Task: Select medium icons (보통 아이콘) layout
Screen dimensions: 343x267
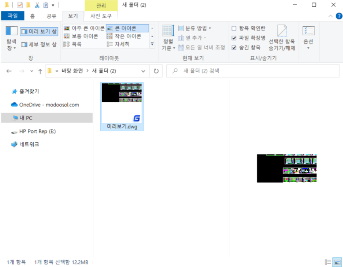Action: [81, 36]
